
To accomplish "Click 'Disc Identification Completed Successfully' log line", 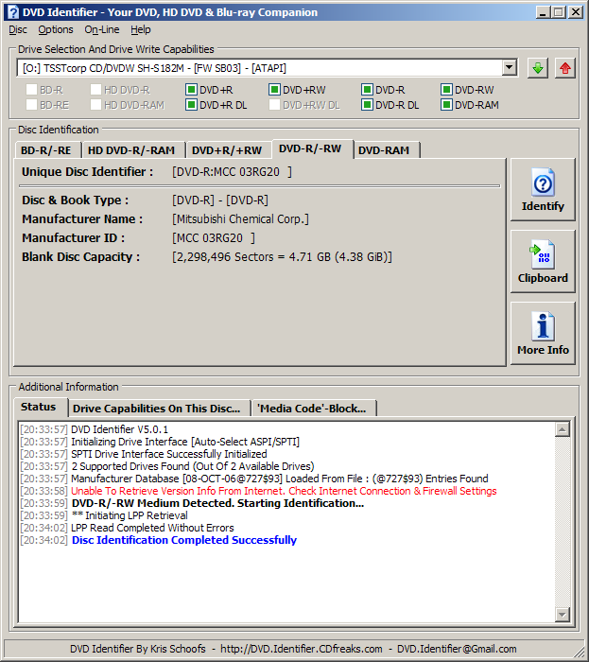I will [x=184, y=540].
